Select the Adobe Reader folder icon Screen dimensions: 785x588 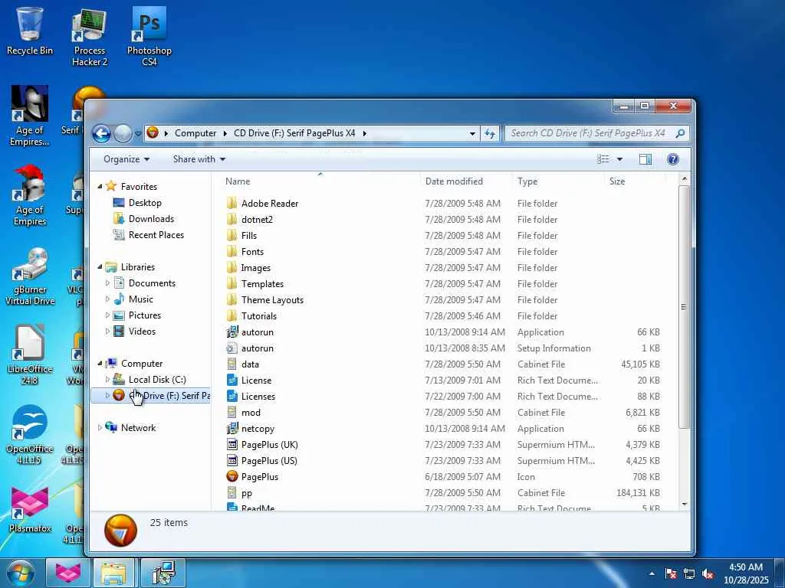(x=232, y=204)
